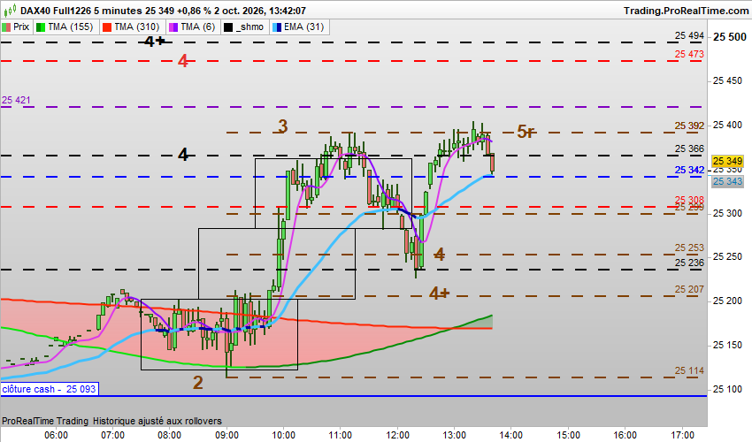Click the 25 400 price axis value
The width and height of the screenshot is (752, 442).
pos(727,126)
